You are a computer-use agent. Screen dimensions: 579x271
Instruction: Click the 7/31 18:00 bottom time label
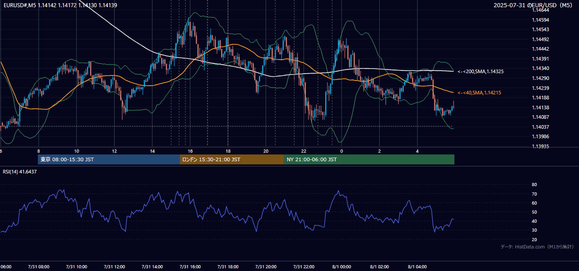click(x=228, y=267)
